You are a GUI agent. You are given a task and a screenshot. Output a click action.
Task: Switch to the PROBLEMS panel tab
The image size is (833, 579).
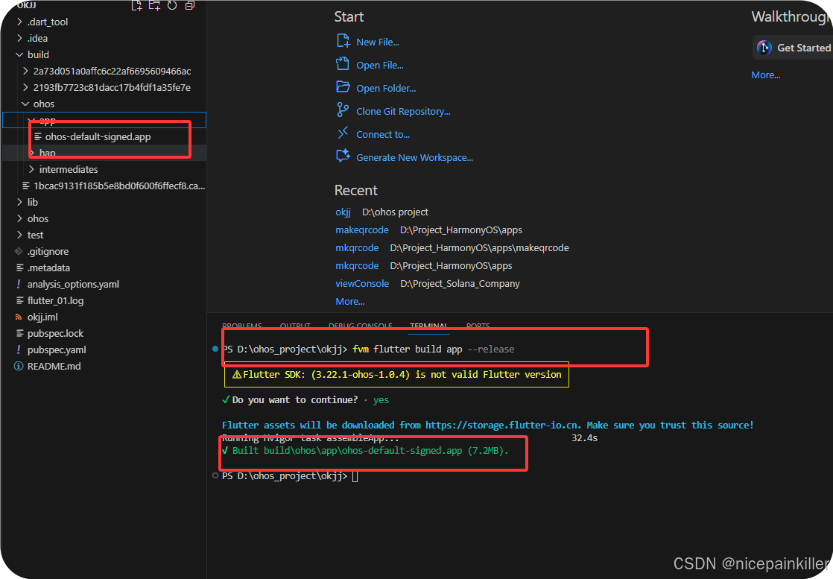(241, 326)
